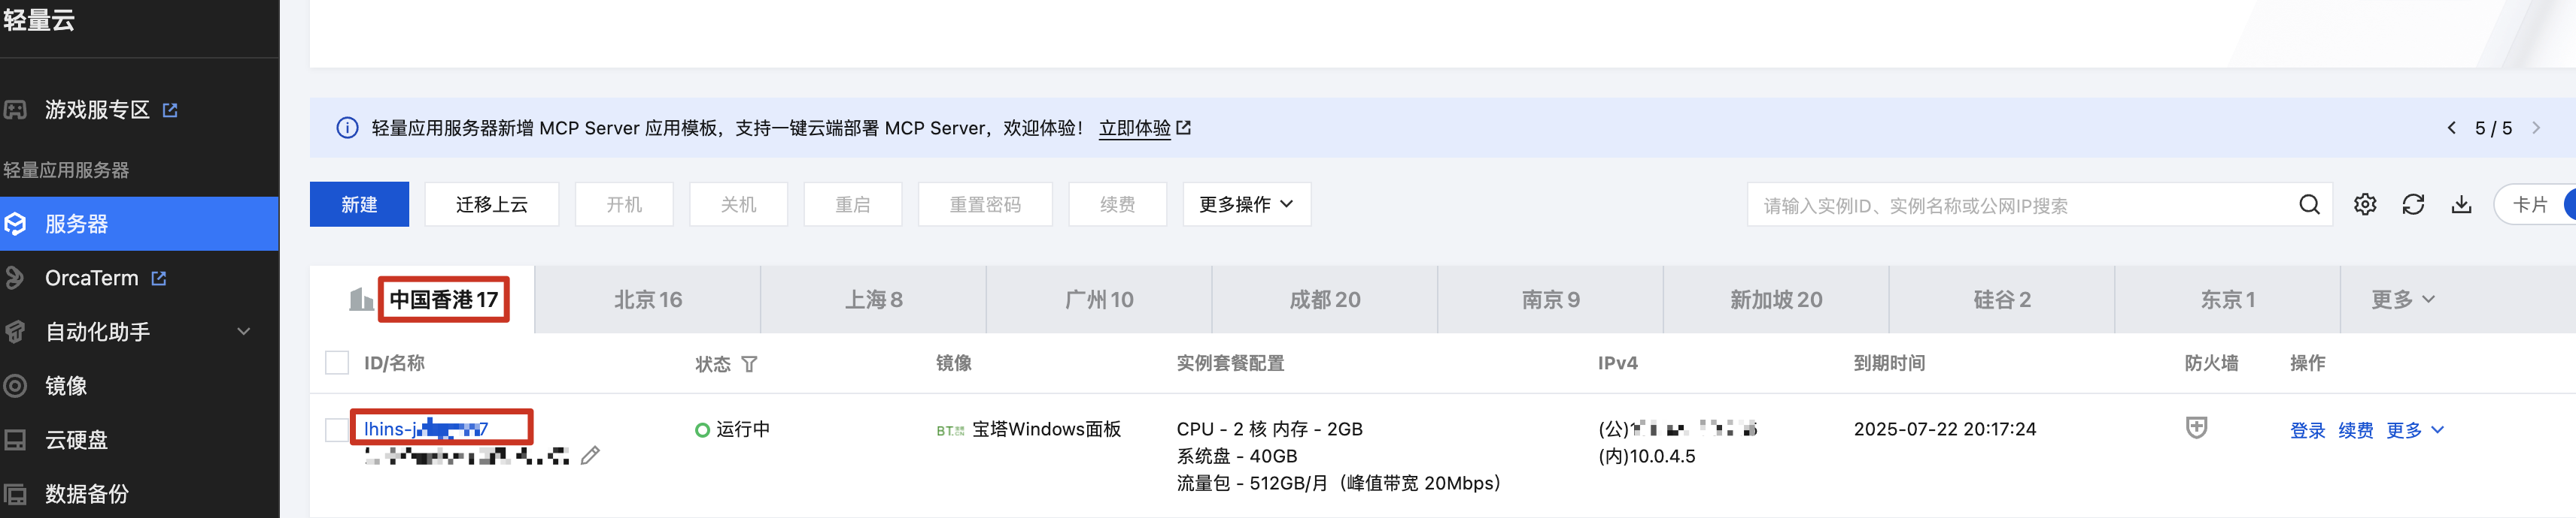Go to previous announcement arrow
Viewport: 2576px width, 518px height.
[x=2451, y=128]
